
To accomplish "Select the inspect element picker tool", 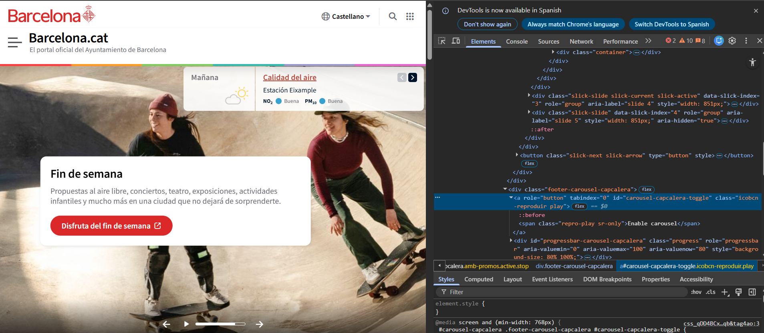I will (442, 41).
